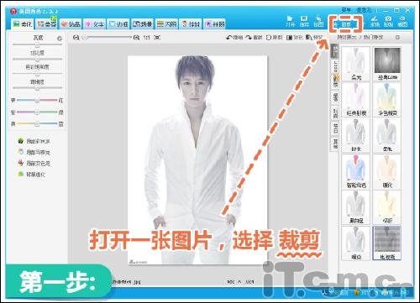Click the zoom-out magnifier icon
The width and height of the screenshot is (420, 303).
point(76,37)
